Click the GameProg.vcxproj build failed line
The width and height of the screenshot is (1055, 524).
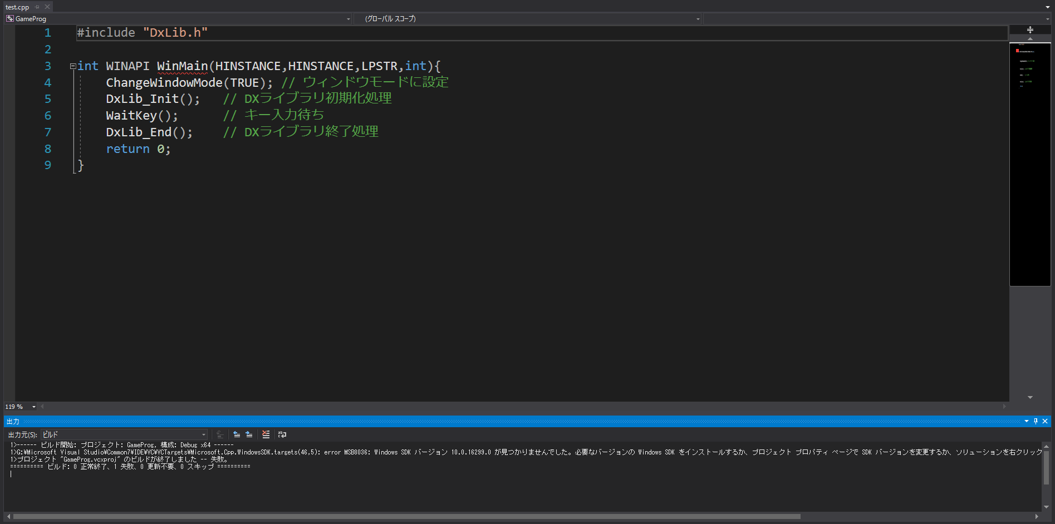(120, 459)
